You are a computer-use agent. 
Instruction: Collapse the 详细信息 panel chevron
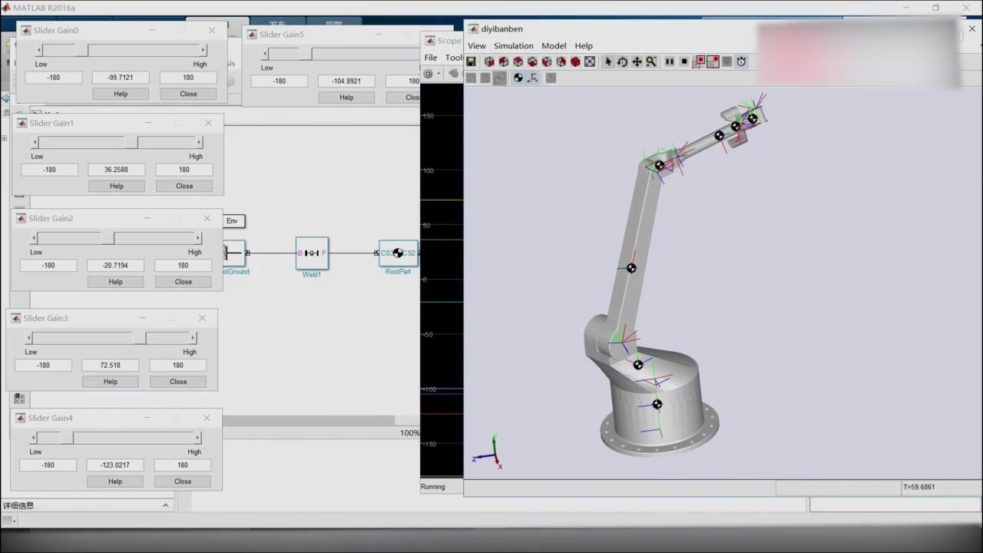(165, 505)
